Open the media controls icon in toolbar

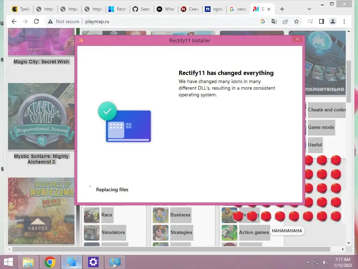(310, 21)
